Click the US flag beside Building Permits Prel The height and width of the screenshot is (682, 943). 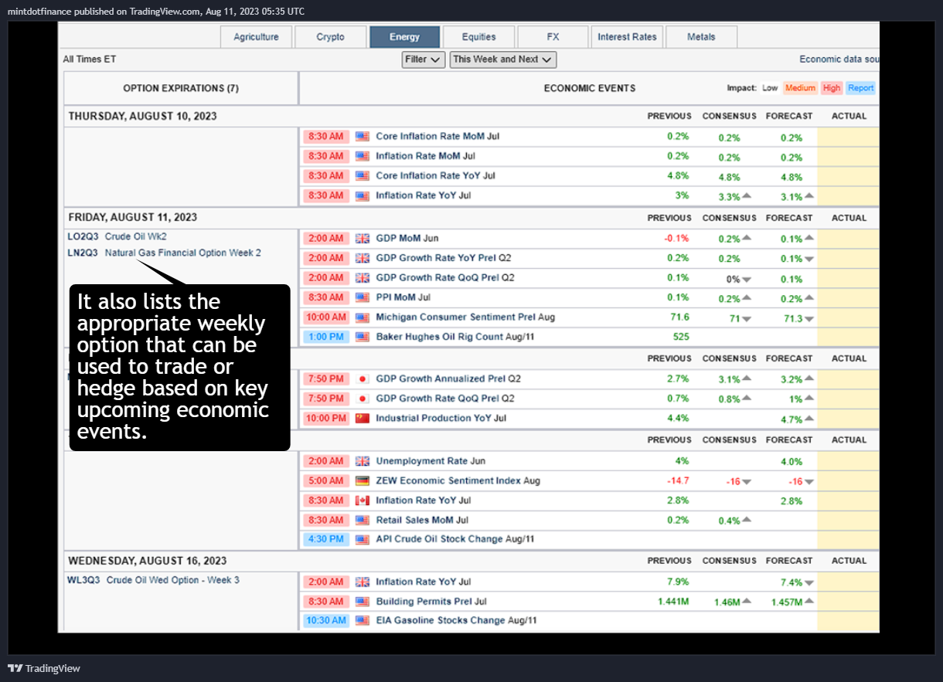(362, 602)
